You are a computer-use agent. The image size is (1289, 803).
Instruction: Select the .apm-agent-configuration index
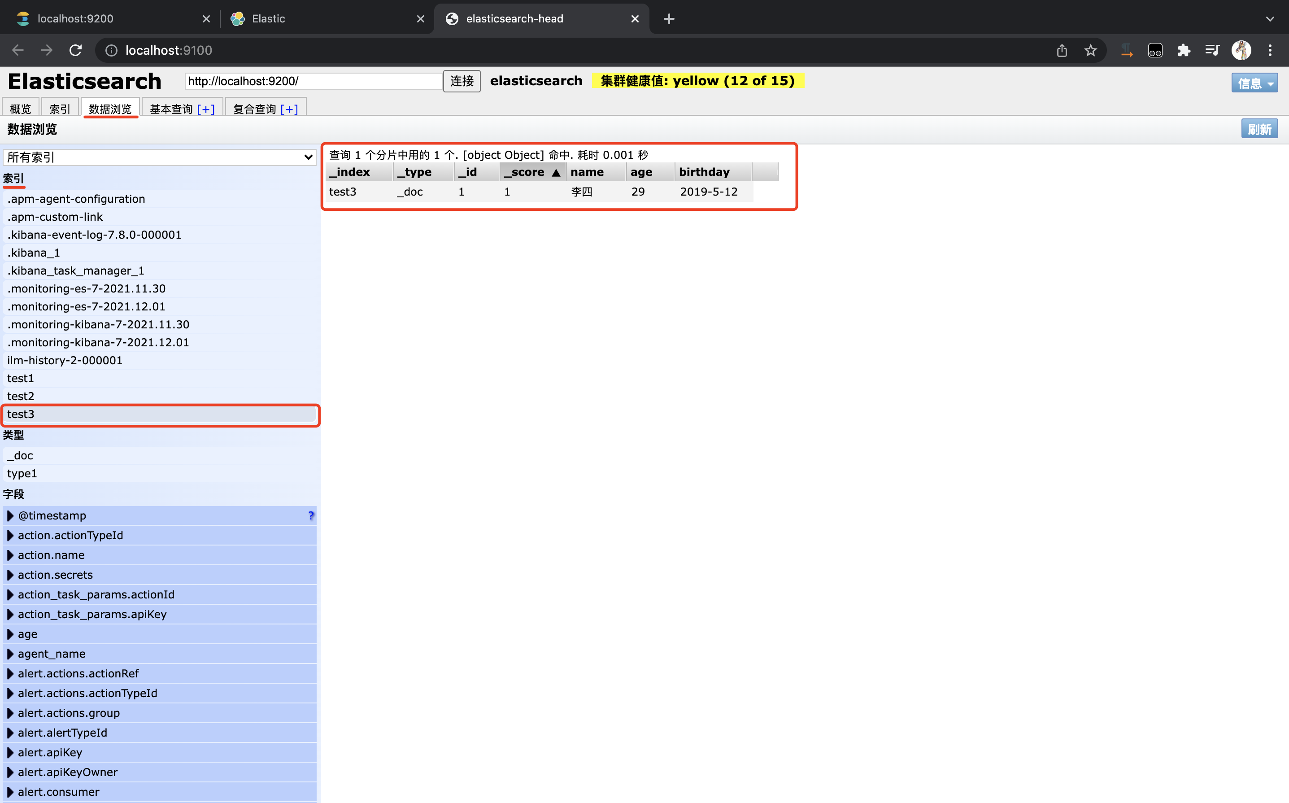coord(159,199)
